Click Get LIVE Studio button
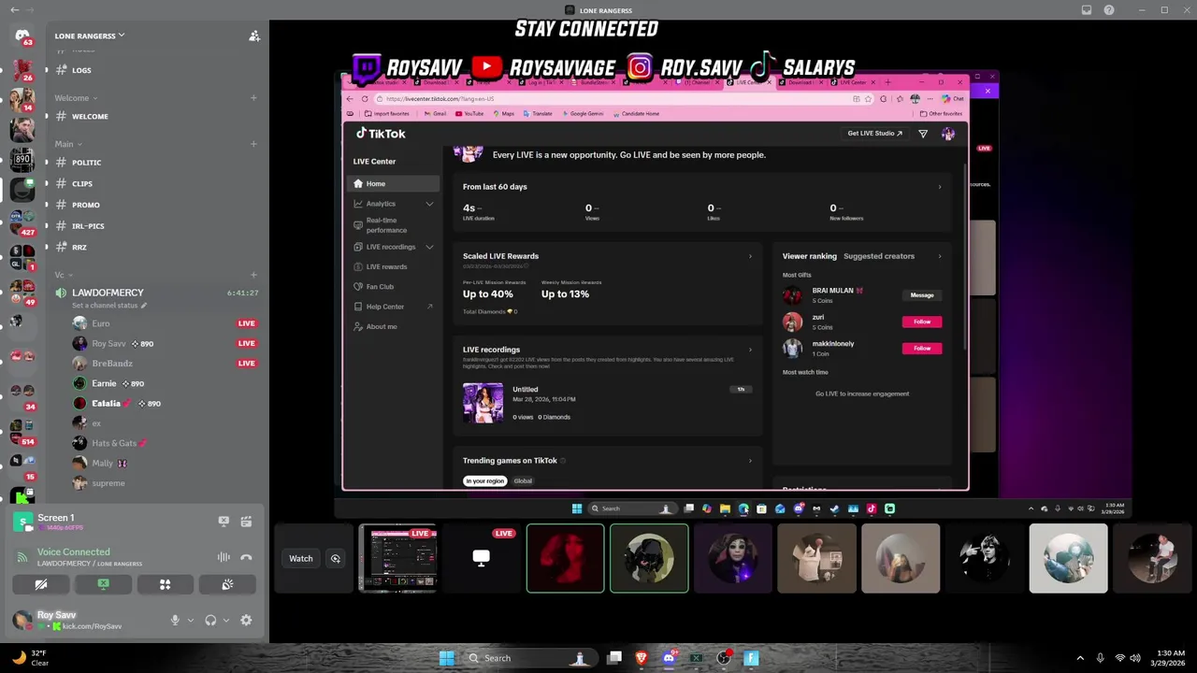Viewport: 1197px width, 673px height. (x=875, y=134)
